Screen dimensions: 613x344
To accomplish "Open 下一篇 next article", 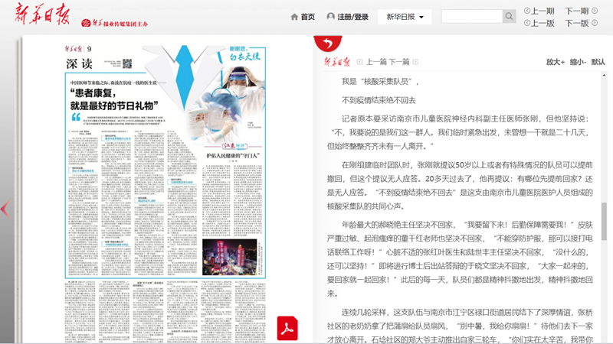I will coord(398,62).
